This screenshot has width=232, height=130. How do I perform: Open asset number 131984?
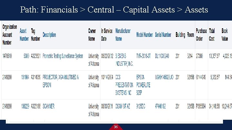click(25, 77)
